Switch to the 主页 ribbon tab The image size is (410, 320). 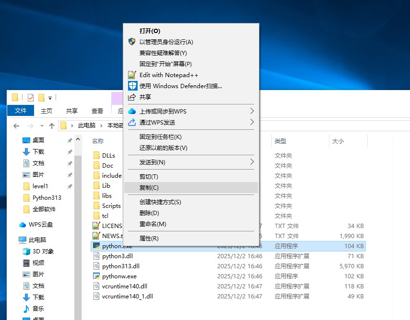[x=47, y=111]
